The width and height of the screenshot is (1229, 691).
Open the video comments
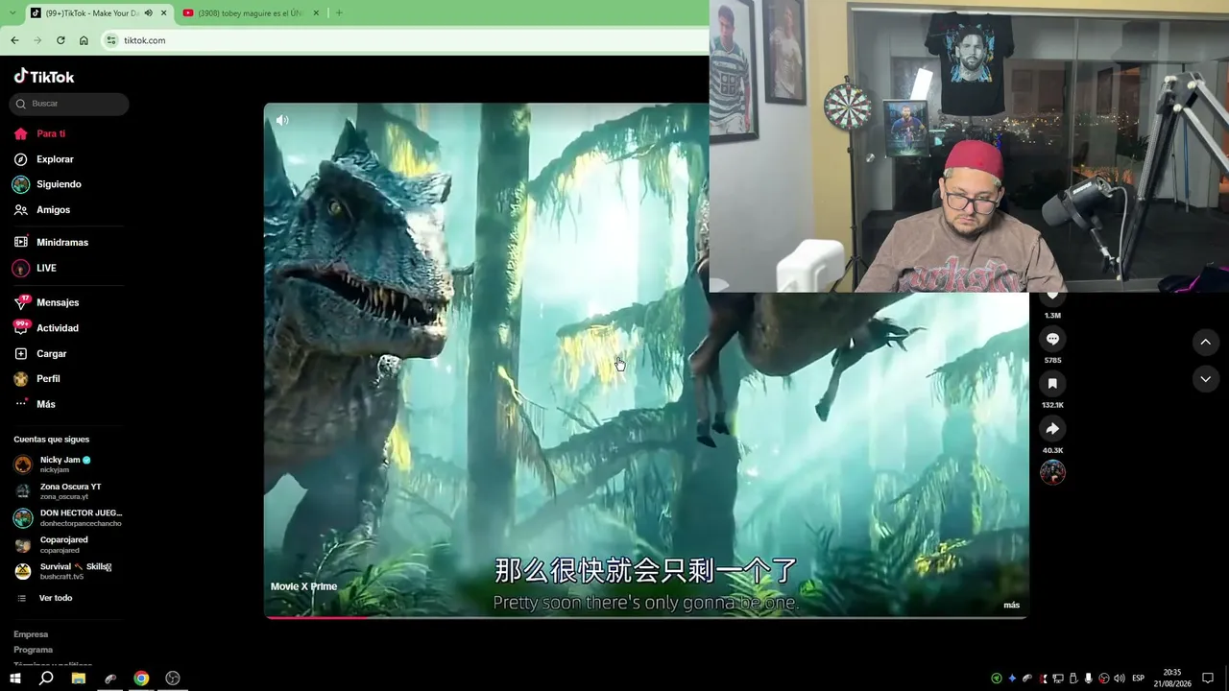[x=1052, y=339]
